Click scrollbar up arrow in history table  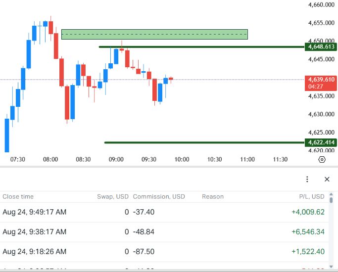pyautogui.click(x=331, y=194)
